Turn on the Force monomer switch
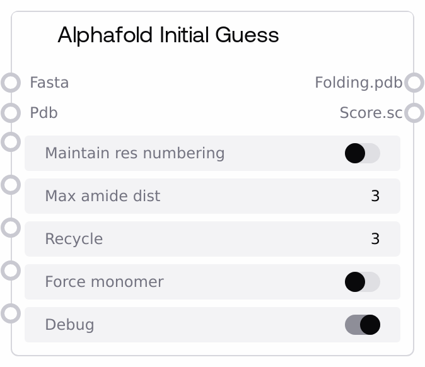The image size is (425, 367). (x=363, y=282)
